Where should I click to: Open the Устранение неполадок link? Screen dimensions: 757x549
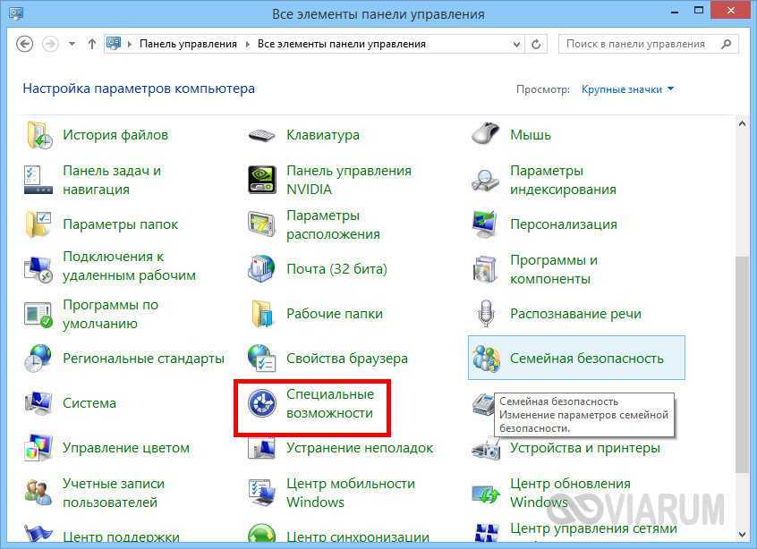coord(359,448)
